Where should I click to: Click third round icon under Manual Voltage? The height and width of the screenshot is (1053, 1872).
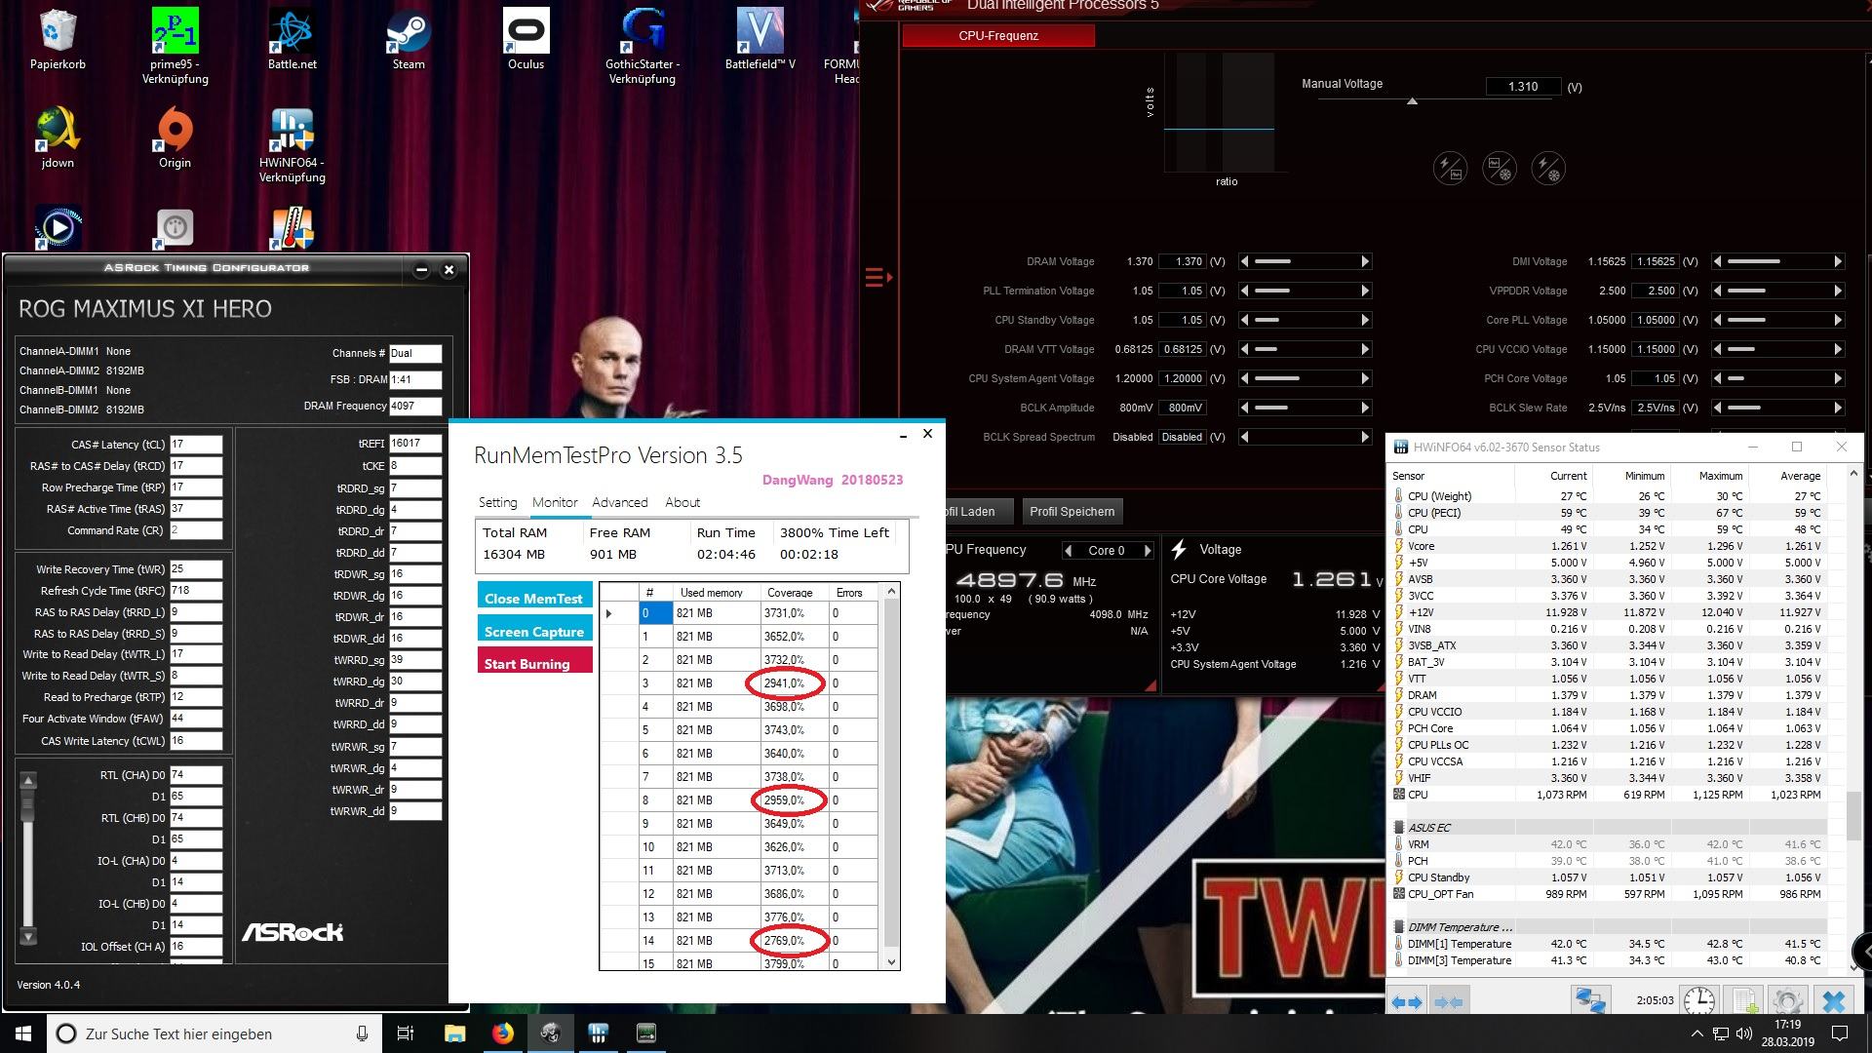(1548, 168)
